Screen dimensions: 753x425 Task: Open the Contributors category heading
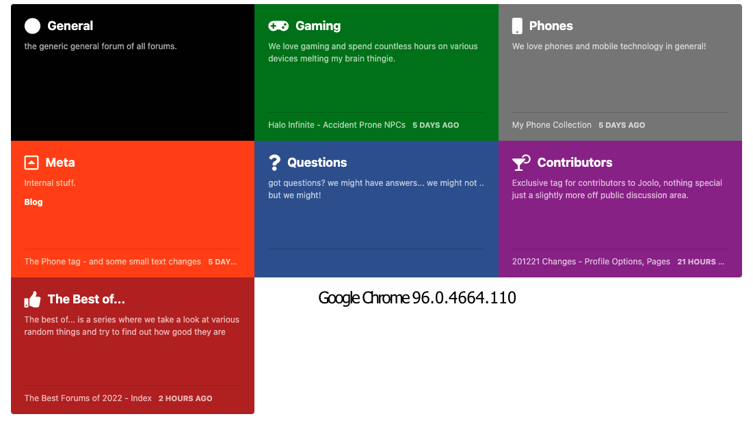[574, 163]
